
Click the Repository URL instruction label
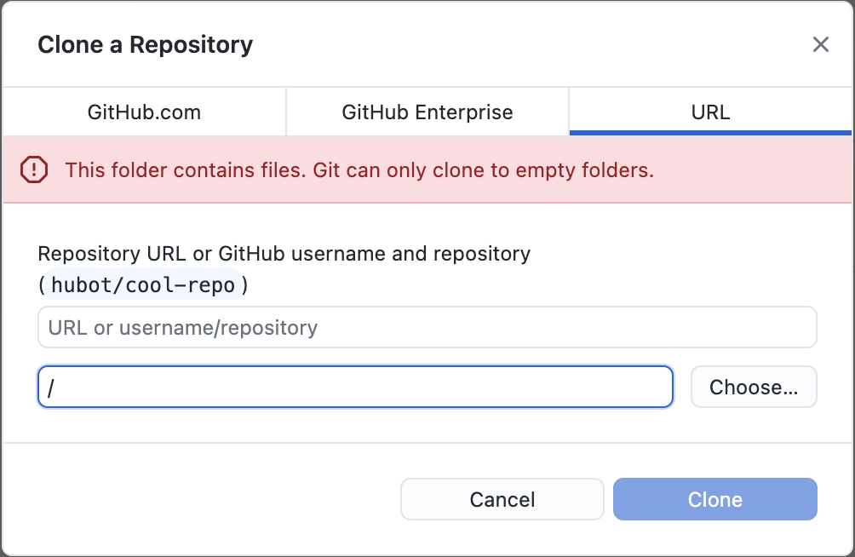click(x=284, y=254)
